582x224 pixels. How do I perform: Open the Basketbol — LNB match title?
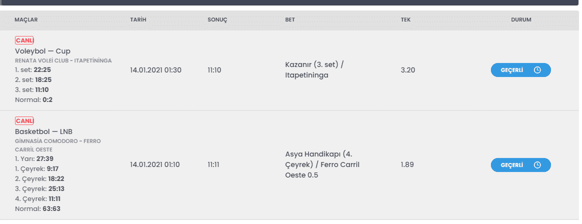tap(44, 131)
